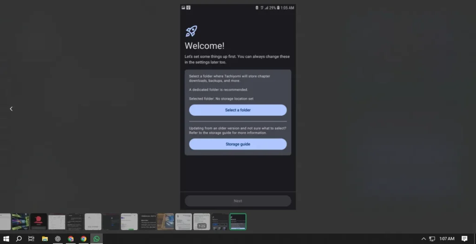Image resolution: width=476 pixels, height=244 pixels.
Task: Launch File Explorer from the taskbar
Action: 45,239
